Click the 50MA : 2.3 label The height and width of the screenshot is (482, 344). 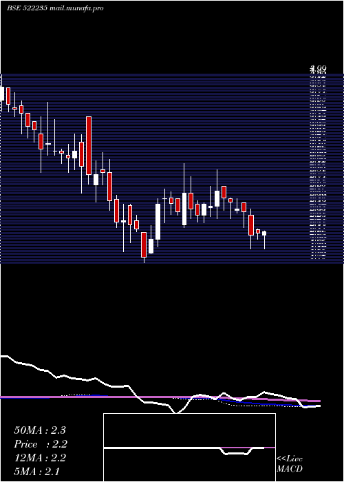point(40,430)
